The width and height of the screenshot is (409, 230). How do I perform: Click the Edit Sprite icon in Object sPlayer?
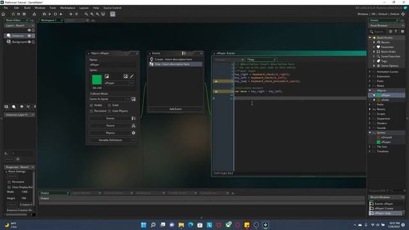pos(126,76)
